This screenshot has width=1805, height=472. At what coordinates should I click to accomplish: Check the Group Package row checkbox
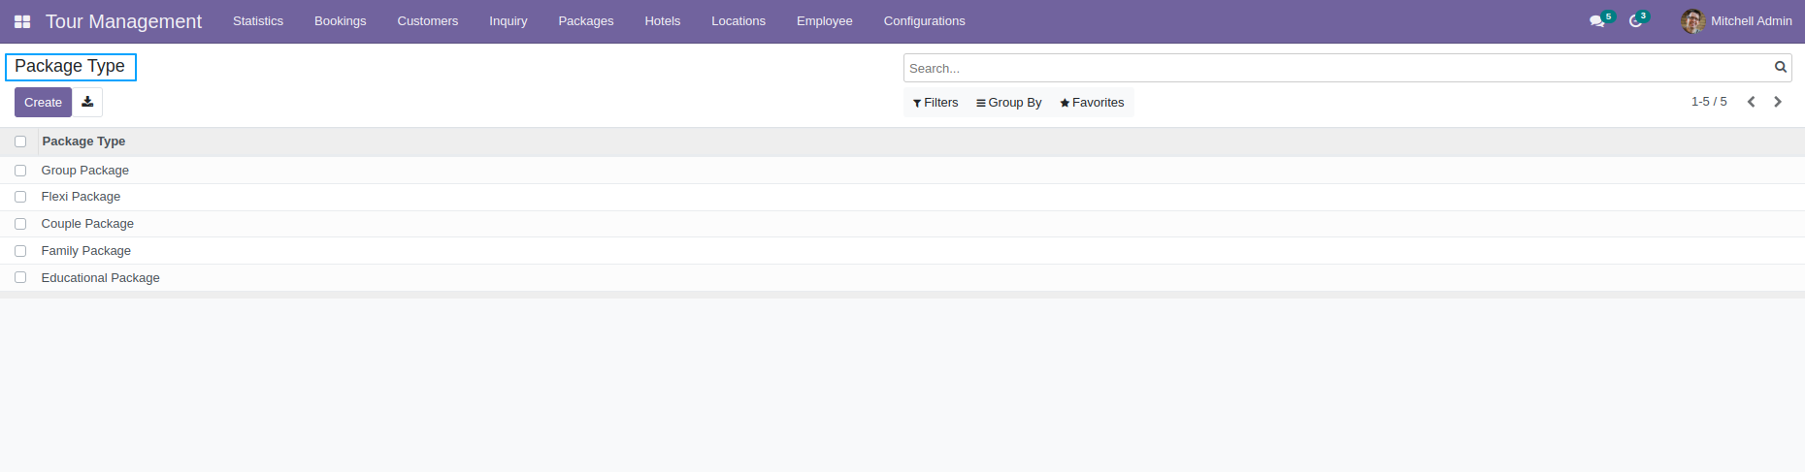20,171
